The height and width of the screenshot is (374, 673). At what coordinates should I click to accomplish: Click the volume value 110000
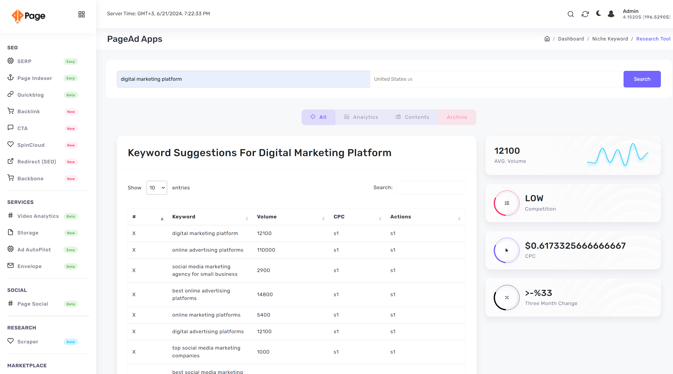tap(266, 250)
